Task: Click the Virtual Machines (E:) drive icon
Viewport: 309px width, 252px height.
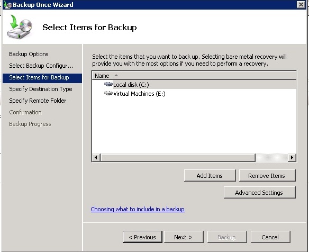Action: tap(108, 93)
